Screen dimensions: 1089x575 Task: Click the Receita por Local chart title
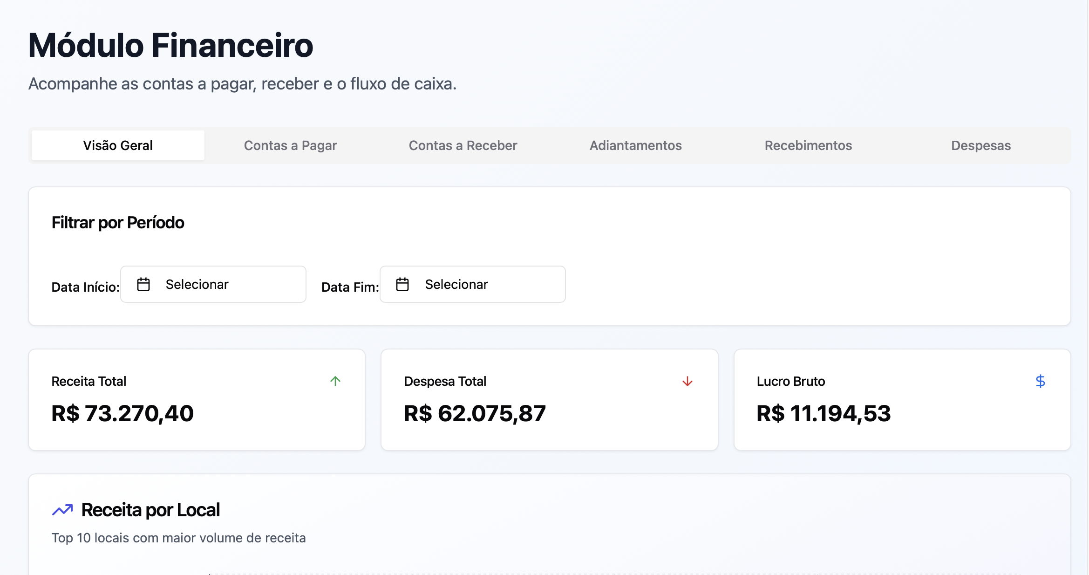point(150,510)
